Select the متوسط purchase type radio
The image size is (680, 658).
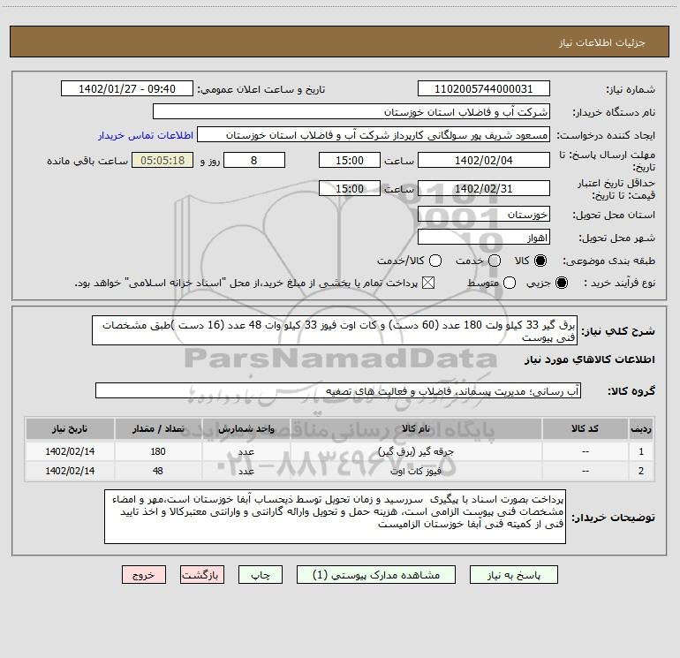(510, 284)
